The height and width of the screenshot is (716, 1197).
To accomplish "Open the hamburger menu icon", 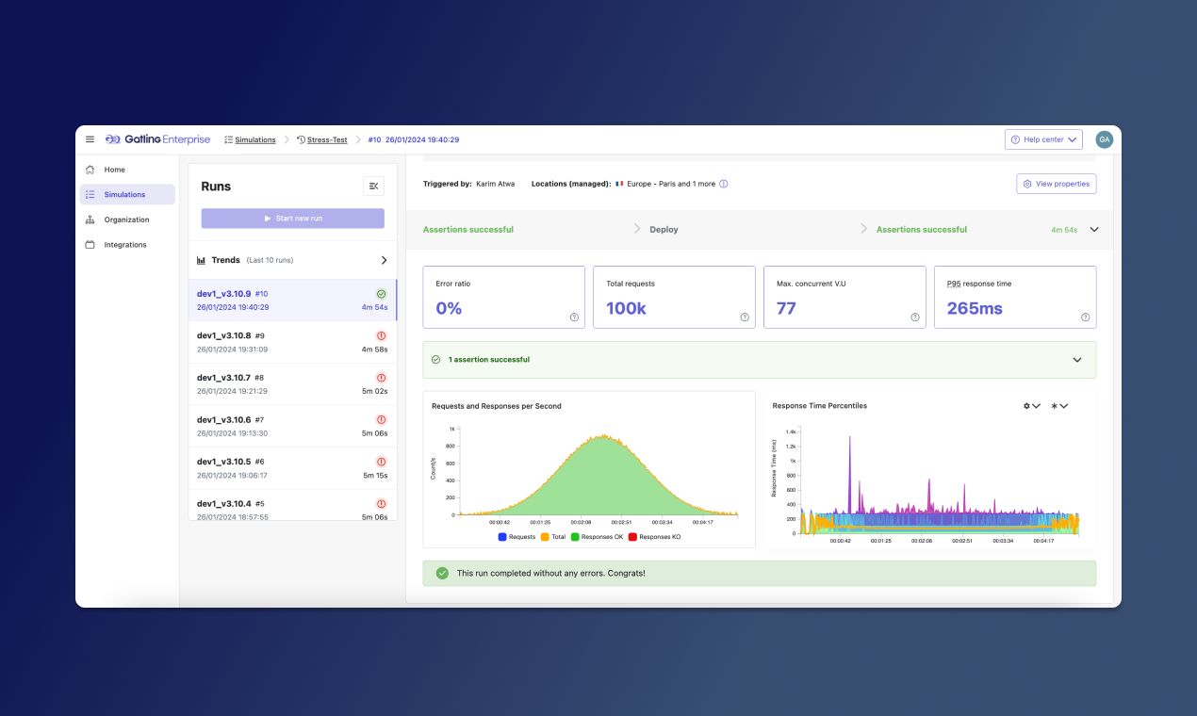I will click(x=90, y=139).
